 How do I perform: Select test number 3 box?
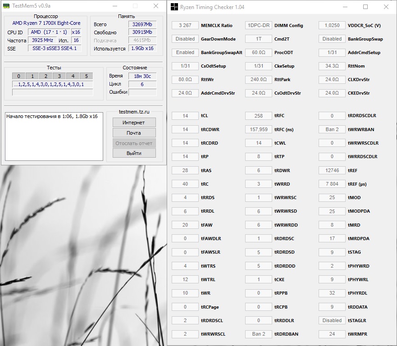point(59,76)
